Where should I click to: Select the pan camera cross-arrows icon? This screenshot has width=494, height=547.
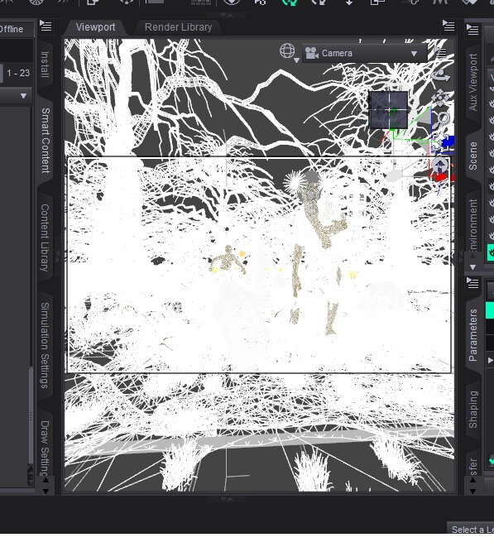click(x=440, y=98)
